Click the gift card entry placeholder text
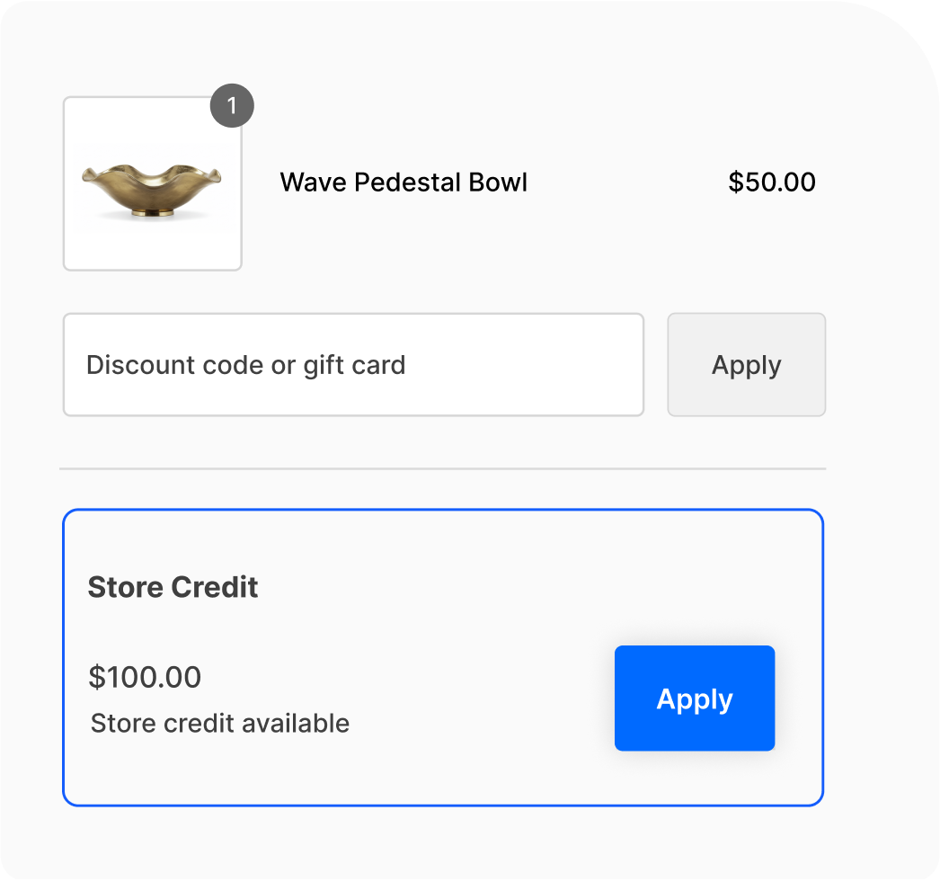The image size is (940, 881). pos(245,365)
